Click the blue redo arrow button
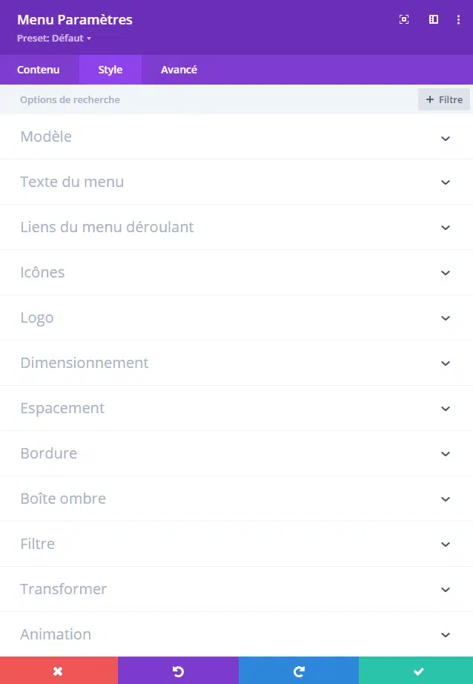 point(299,671)
